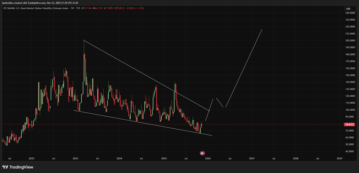Click the 2024 label on time axis
This screenshot has height=173, width=359.
(119, 158)
